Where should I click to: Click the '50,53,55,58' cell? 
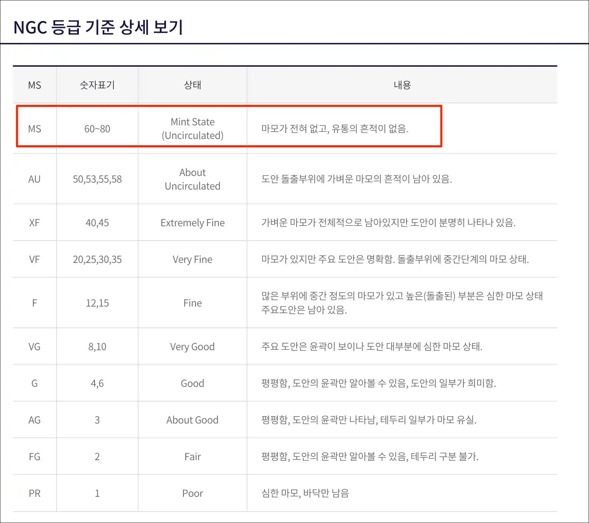pyautogui.click(x=97, y=179)
